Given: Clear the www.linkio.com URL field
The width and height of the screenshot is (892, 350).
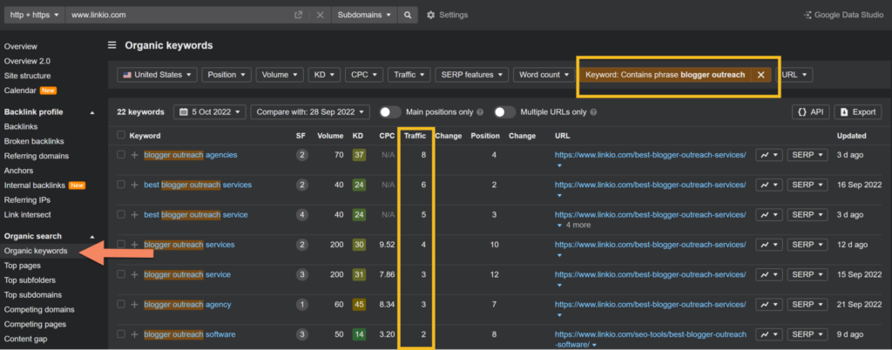Looking at the screenshot, I should point(320,15).
